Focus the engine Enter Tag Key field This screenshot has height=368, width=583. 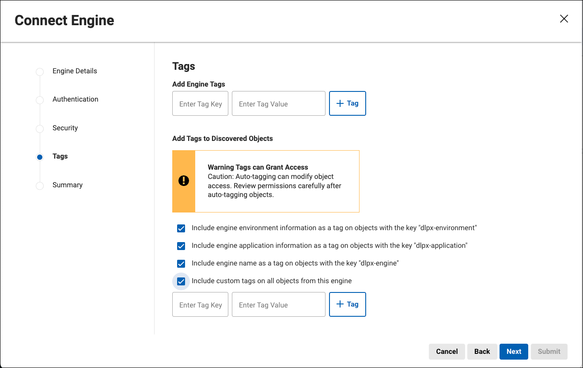tap(201, 104)
